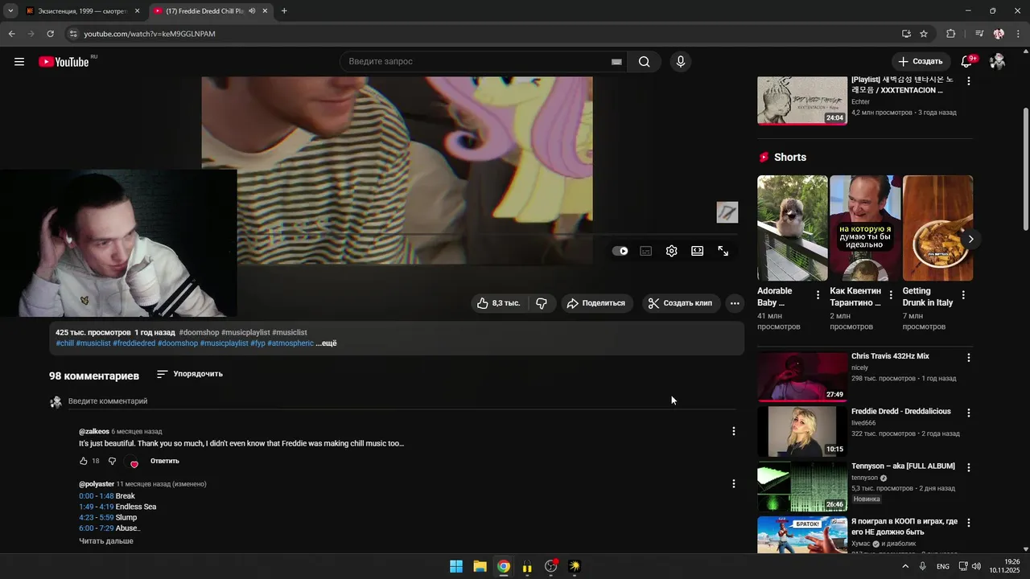The image size is (1030, 579).
Task: Dislike the comment by @zalkeos
Action: coord(113,461)
